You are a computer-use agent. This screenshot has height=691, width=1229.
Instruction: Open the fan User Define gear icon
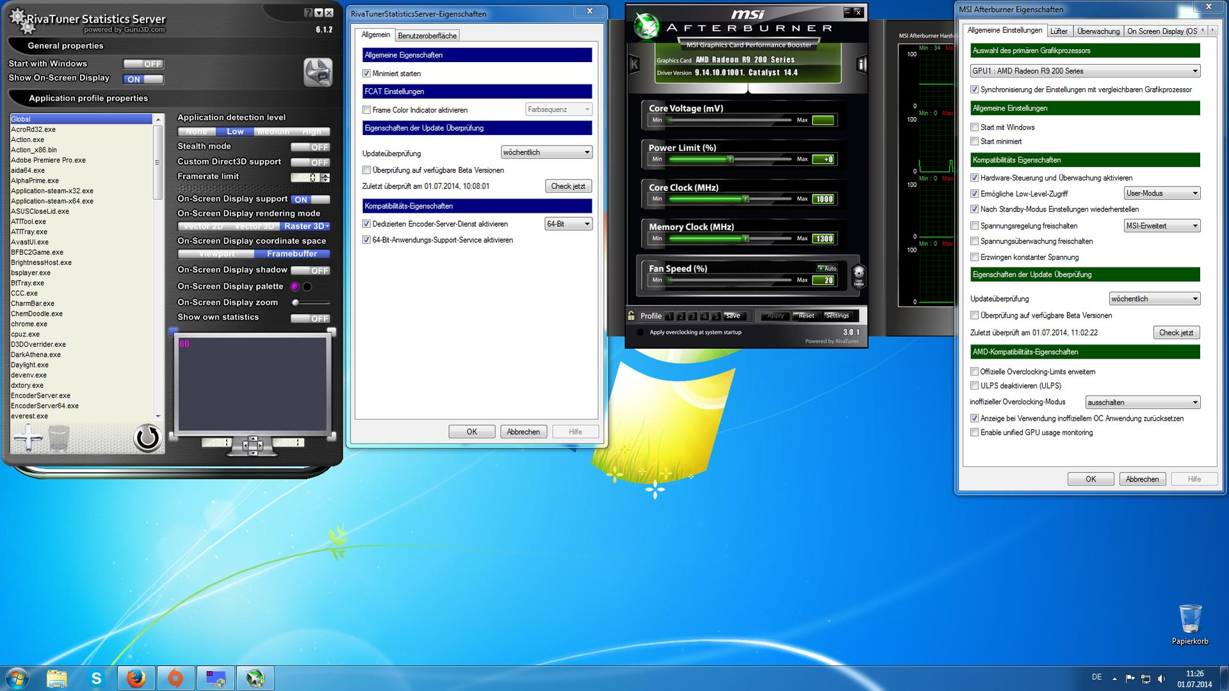[x=859, y=275]
